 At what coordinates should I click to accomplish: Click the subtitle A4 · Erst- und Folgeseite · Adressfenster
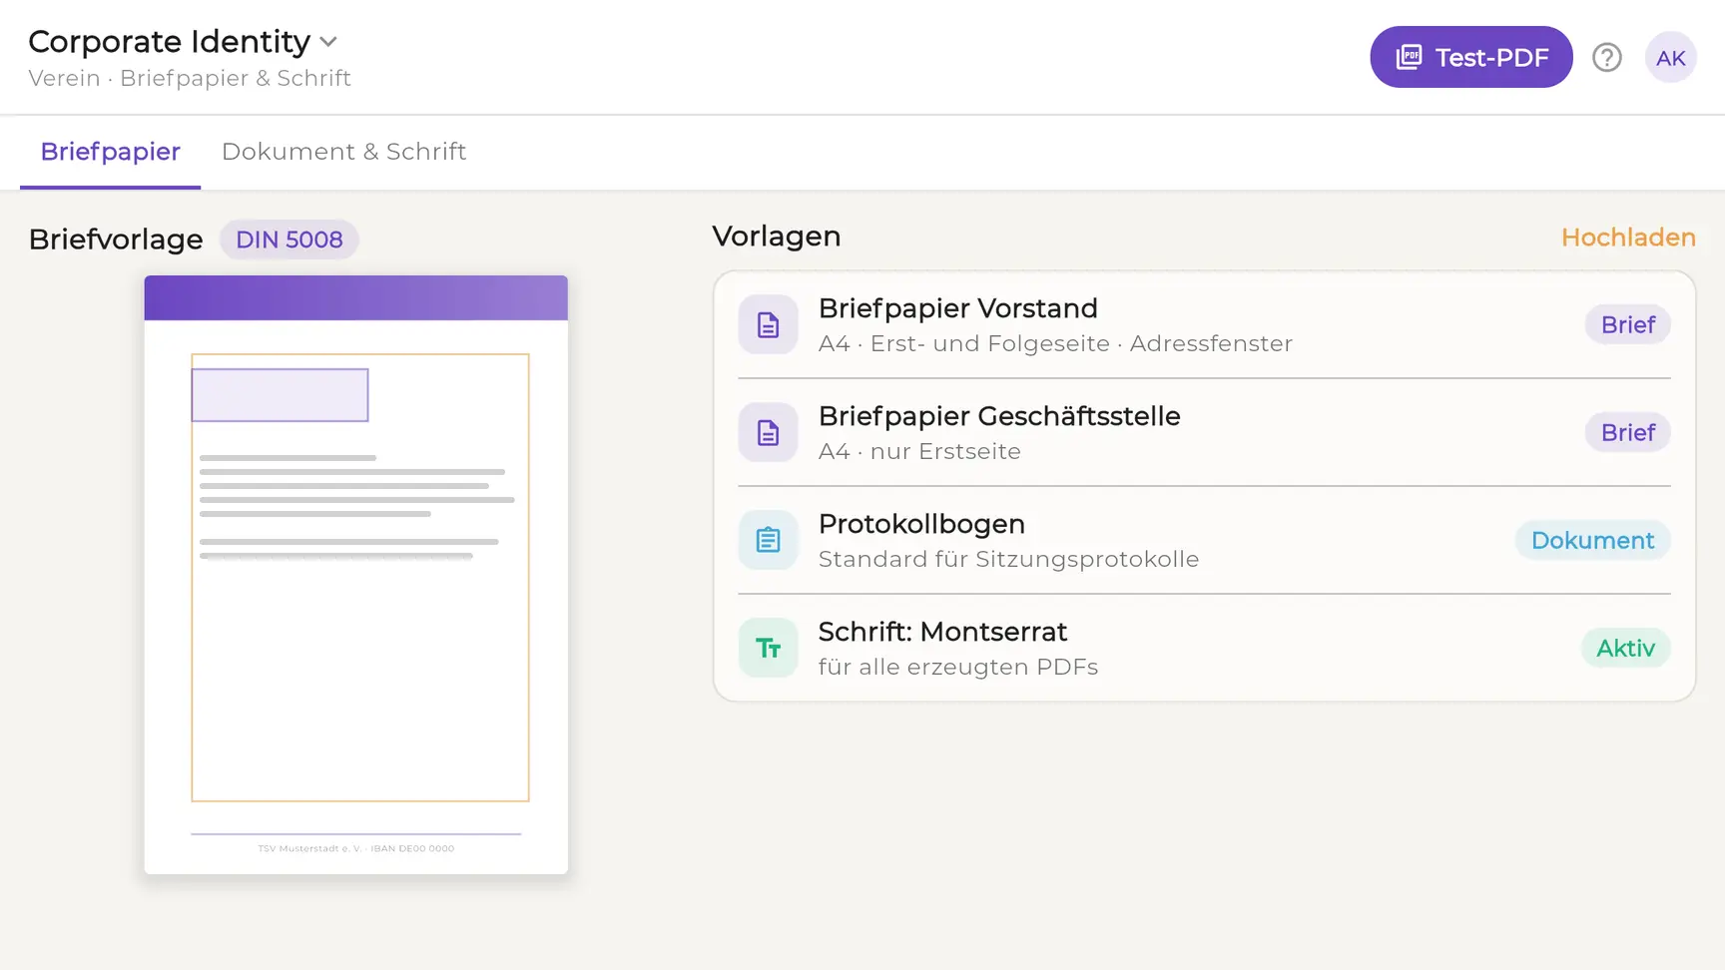click(x=1055, y=343)
